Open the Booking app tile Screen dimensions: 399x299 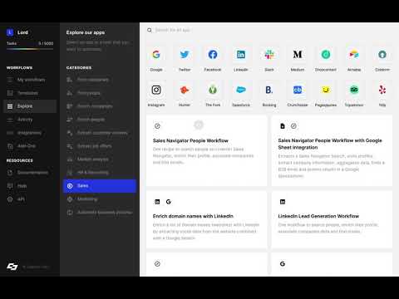[269, 94]
